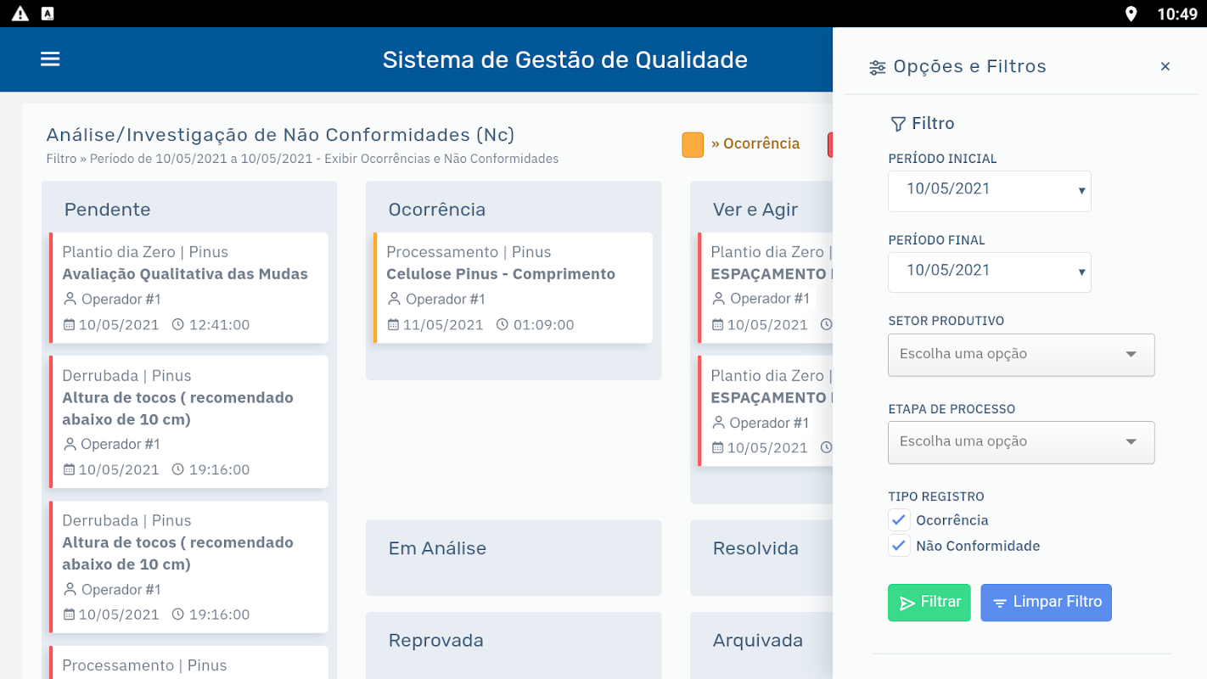Expand the Setor Produtivo dropdown
The height and width of the screenshot is (679, 1207).
pos(1021,355)
